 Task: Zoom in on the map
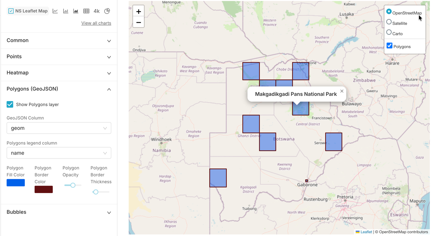[138, 12]
